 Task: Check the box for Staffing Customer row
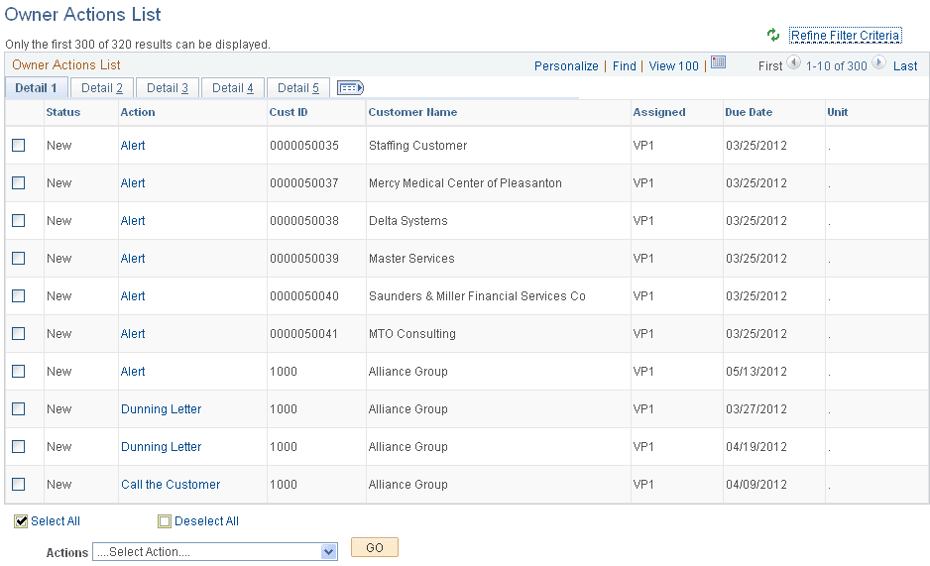tap(19, 145)
